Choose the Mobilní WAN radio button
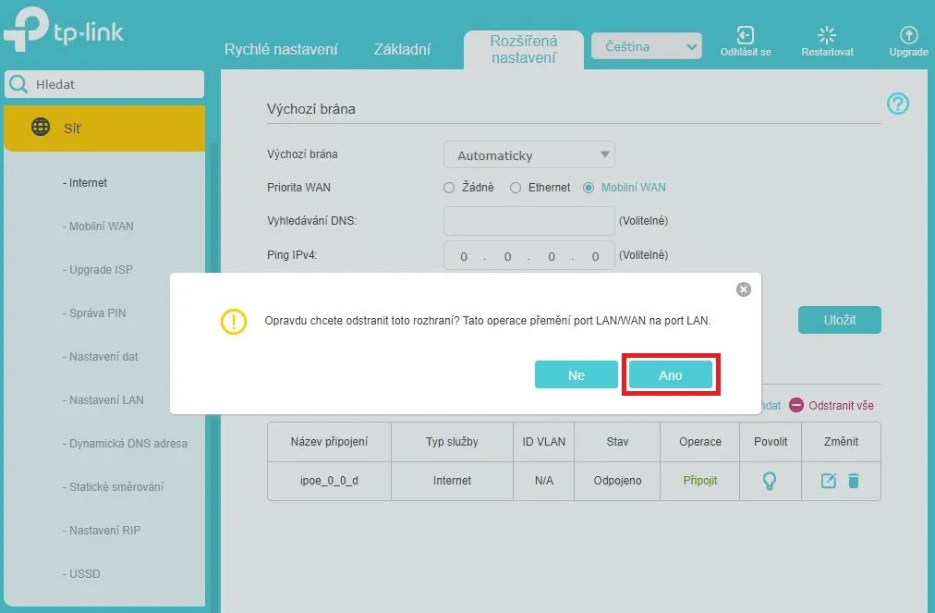 pos(589,188)
